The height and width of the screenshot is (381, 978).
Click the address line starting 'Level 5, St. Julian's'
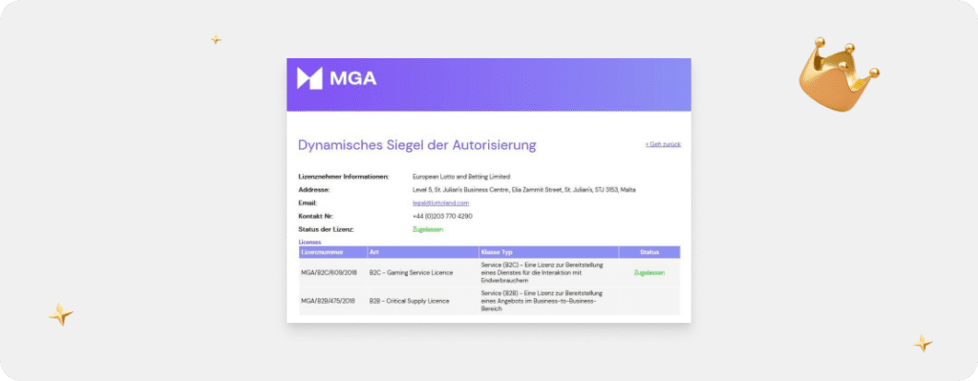click(x=524, y=190)
